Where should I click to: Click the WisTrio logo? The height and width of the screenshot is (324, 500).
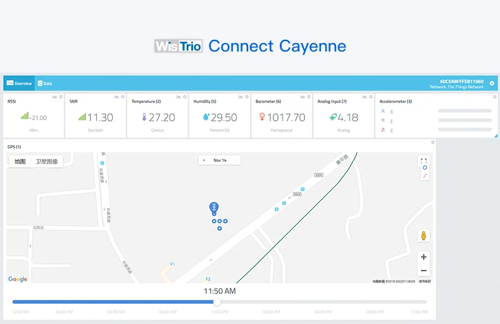coord(178,46)
